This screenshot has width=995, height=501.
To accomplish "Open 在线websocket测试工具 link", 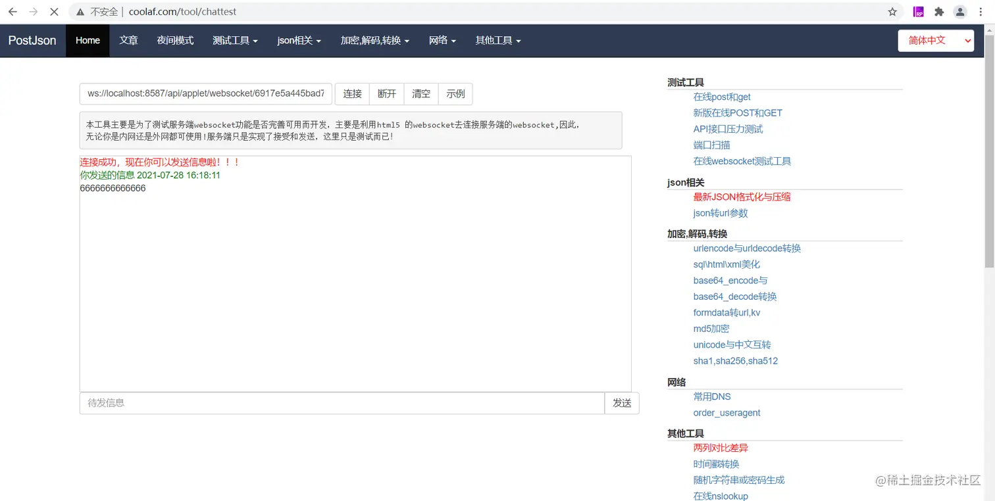I will coord(742,161).
